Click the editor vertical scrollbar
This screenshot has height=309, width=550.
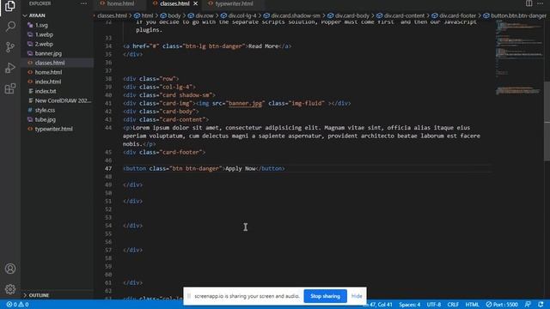pos(547,121)
